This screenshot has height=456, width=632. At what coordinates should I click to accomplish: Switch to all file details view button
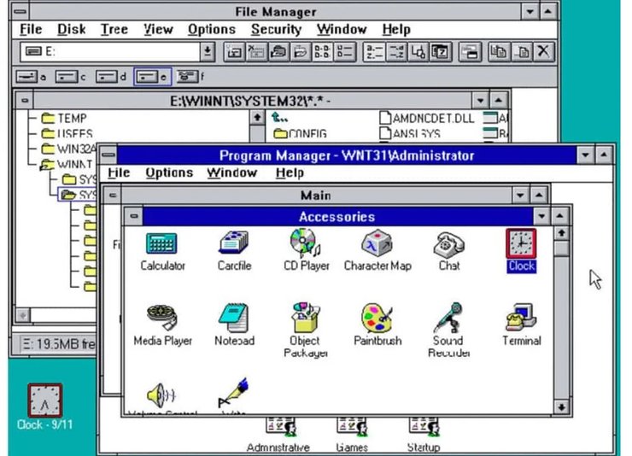[x=345, y=52]
